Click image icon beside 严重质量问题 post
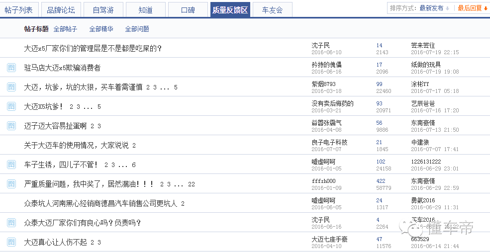The width and height of the screenshot is (490, 252). point(11,183)
